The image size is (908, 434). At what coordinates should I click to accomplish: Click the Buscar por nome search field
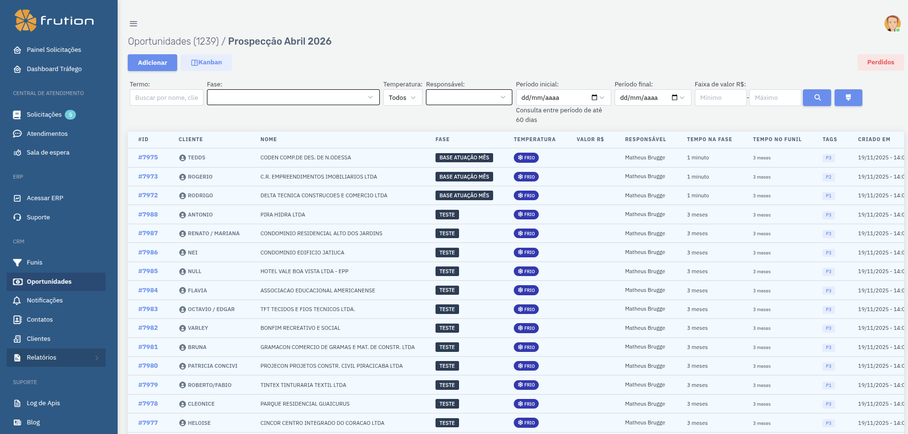click(x=166, y=97)
